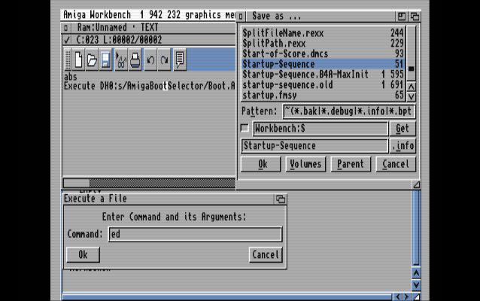Click the Parent button

click(x=351, y=164)
